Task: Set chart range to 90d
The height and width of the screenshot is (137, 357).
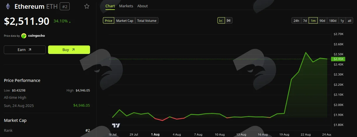Action: coord(322,21)
